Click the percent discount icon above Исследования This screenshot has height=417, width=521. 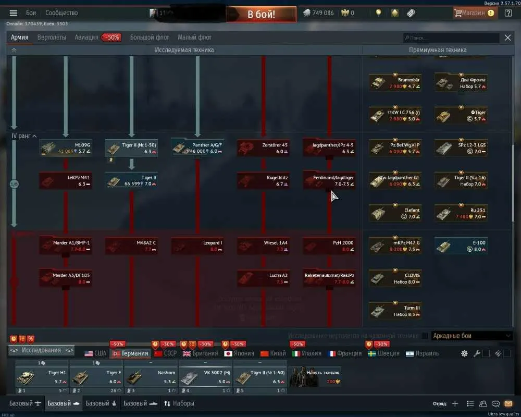31,339
